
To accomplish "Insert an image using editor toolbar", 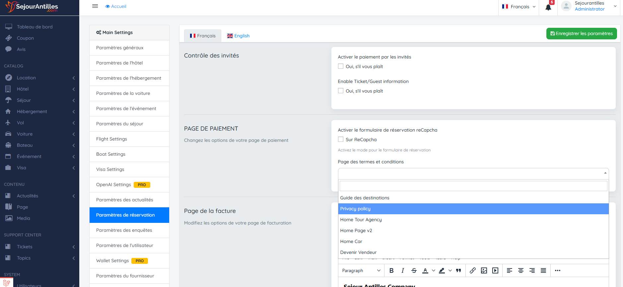I will point(484,270).
